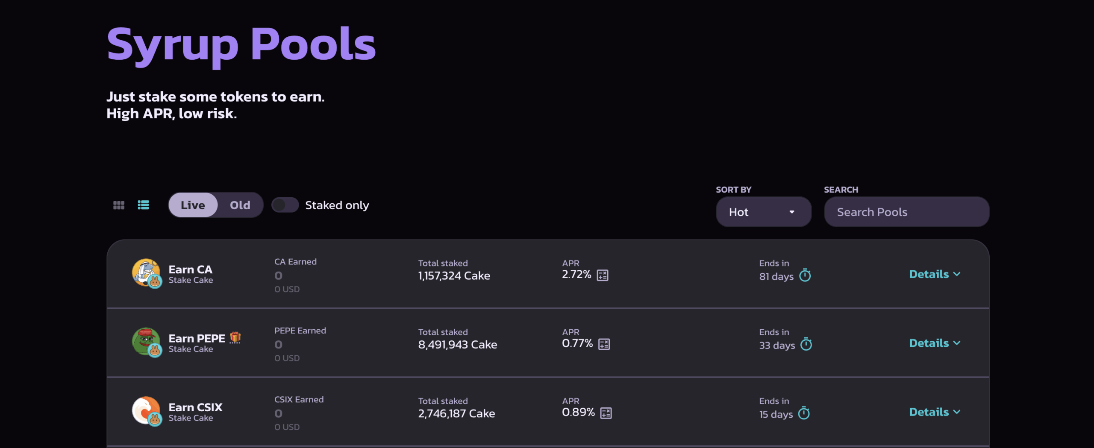Click the timer icon next to 33 days
This screenshot has height=448, width=1094.
[x=806, y=345]
